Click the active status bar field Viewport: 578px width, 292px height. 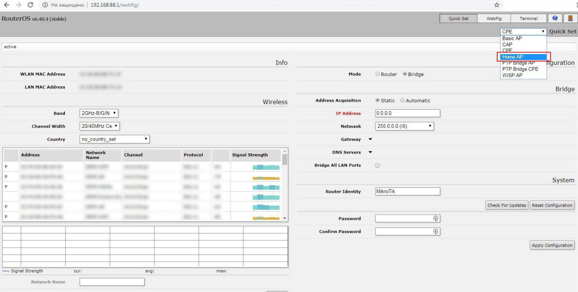(289, 47)
